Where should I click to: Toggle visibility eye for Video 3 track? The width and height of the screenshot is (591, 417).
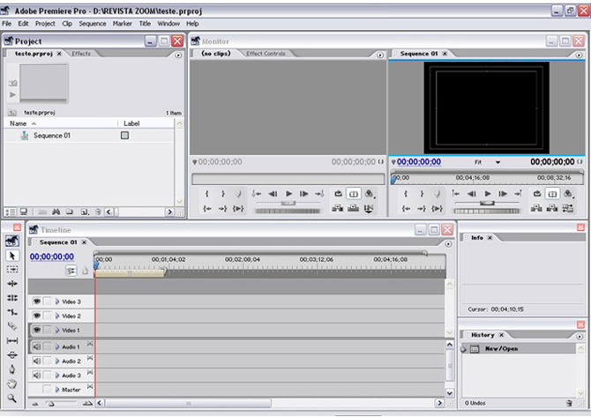point(37,302)
